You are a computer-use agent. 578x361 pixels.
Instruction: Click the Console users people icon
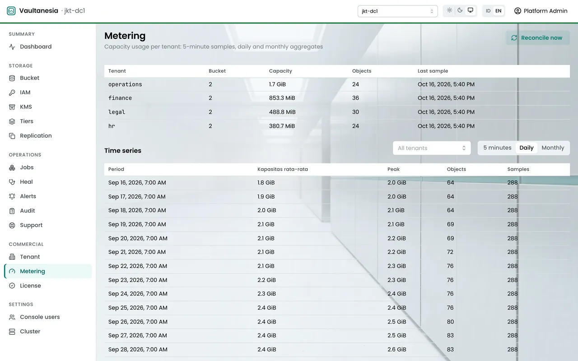12,317
